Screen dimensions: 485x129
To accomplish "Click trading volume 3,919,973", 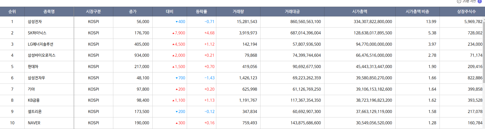I will [x=248, y=33].
